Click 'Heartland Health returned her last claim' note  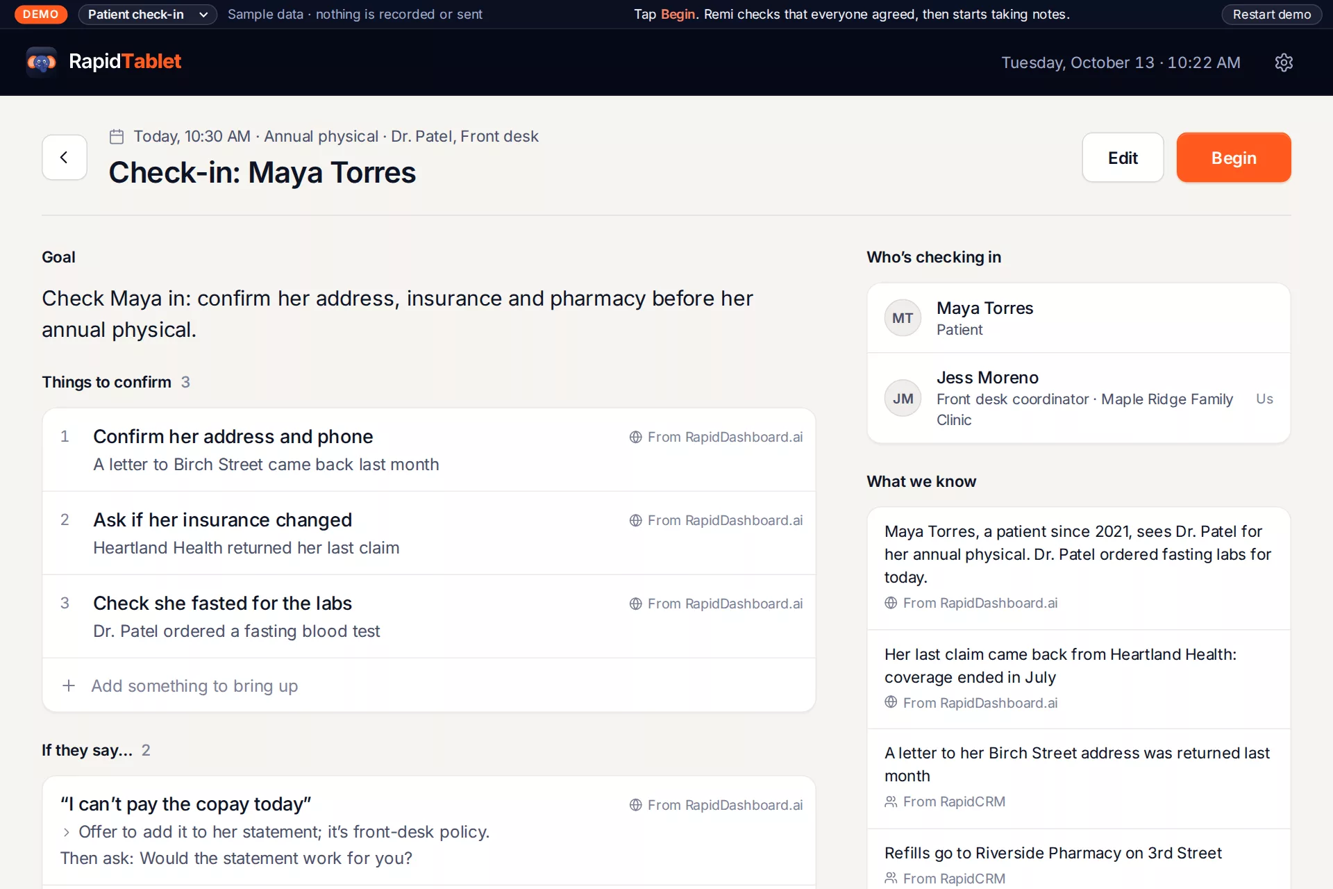point(246,548)
